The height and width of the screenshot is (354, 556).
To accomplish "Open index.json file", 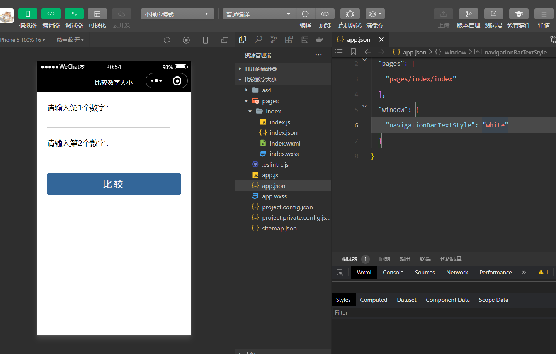I will (x=283, y=132).
